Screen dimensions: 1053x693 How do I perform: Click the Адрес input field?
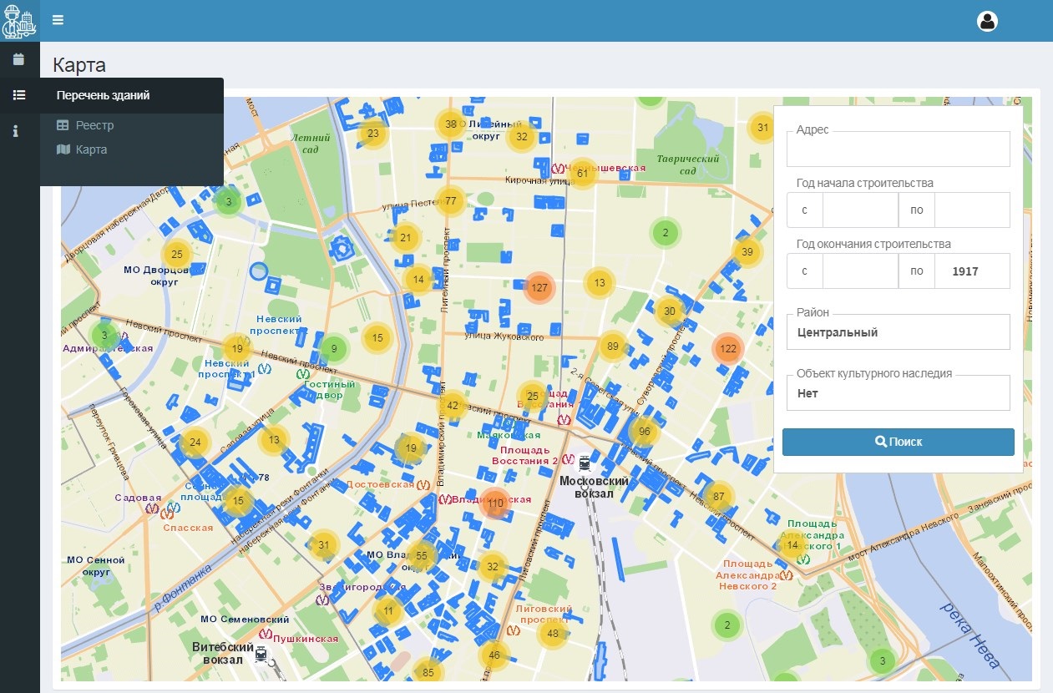(x=899, y=149)
